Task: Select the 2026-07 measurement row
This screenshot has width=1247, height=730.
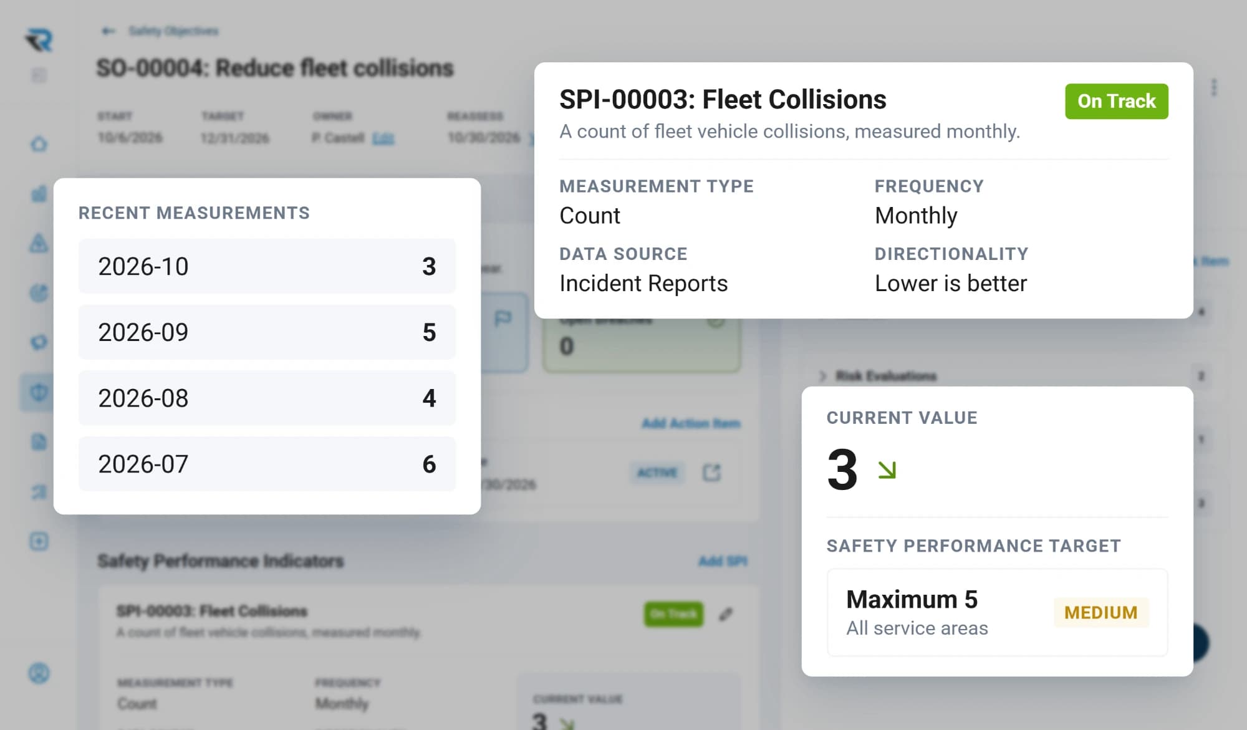Action: point(267,464)
